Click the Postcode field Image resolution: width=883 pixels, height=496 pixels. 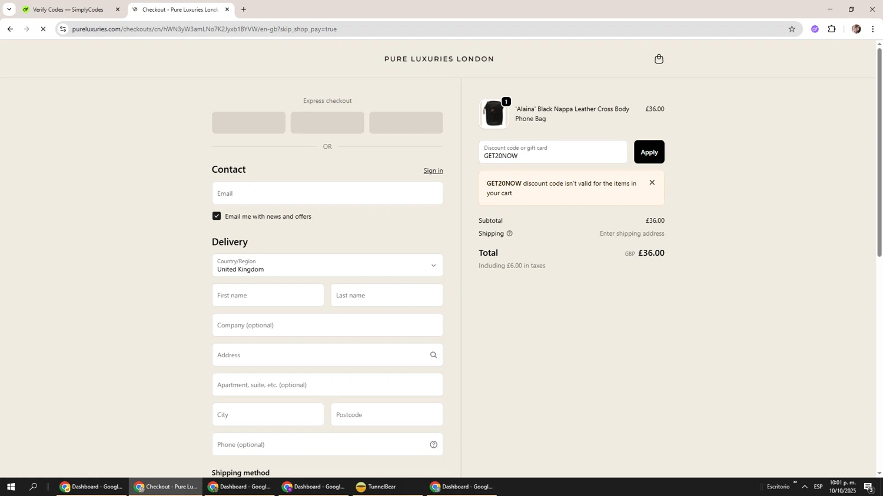pyautogui.click(x=387, y=415)
